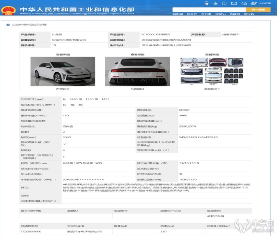Click the icon beside 企业申报车型公示详情
The width and height of the screenshot is (277, 236).
coord(8,25)
